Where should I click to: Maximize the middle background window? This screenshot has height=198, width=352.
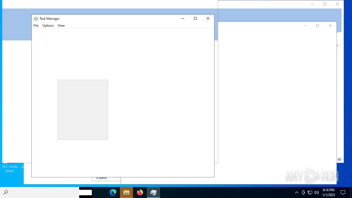tap(318, 26)
